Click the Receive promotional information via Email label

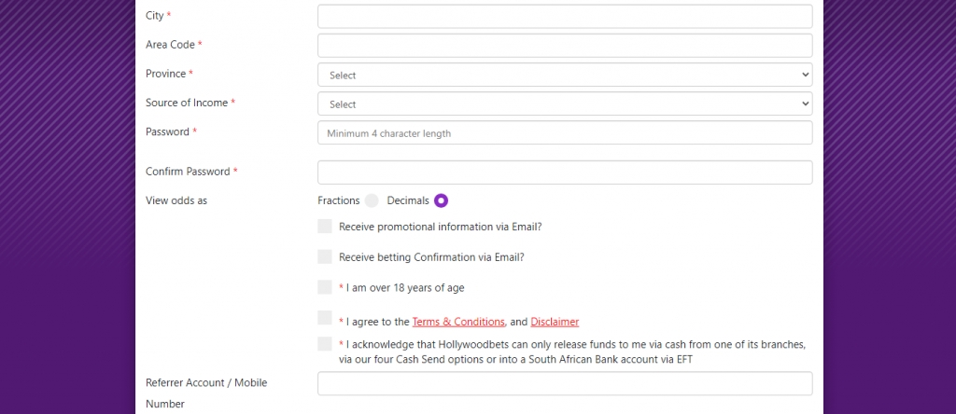coord(441,228)
